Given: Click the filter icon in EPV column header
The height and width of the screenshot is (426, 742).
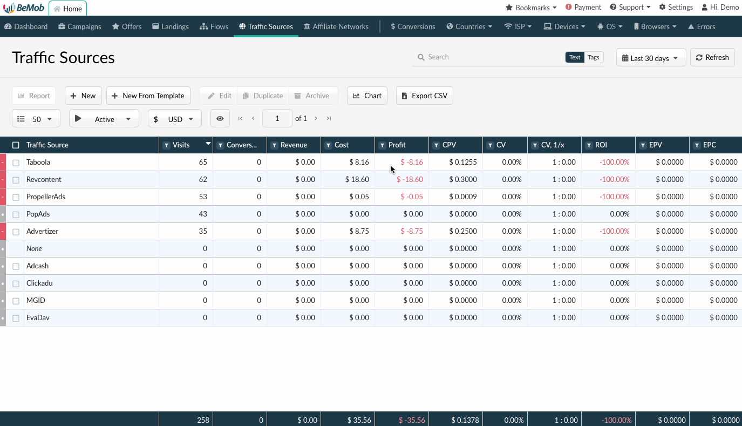Looking at the screenshot, I should (643, 145).
